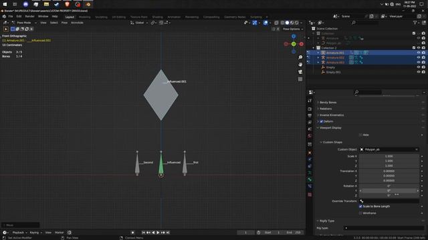Toggle visibility eye of Empty object
Screen dimensions: 428x240
[419, 67]
